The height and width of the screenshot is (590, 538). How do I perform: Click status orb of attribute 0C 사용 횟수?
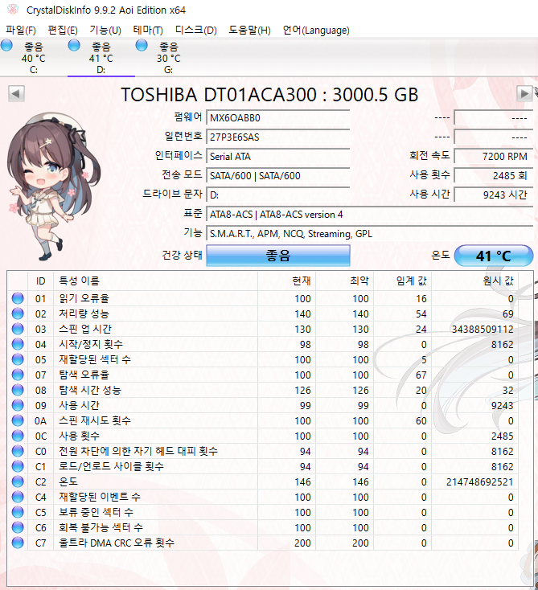[18, 436]
